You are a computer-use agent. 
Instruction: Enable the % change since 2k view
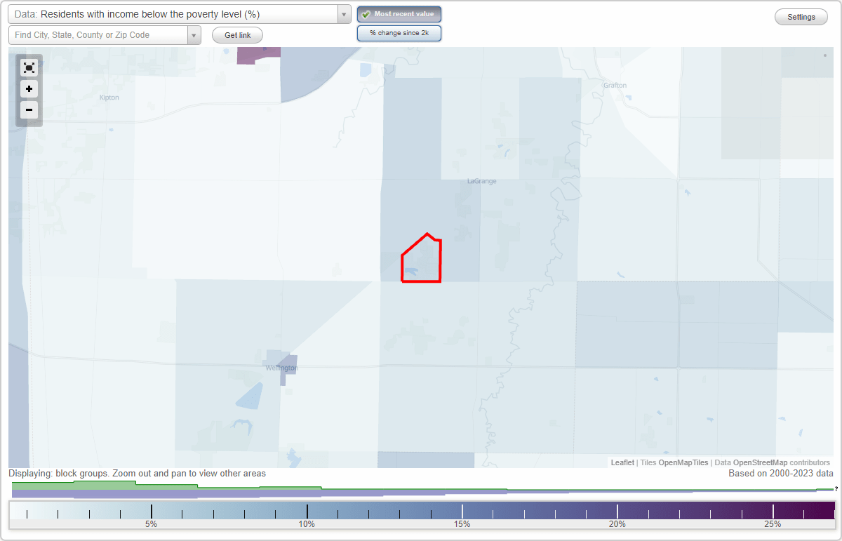pos(399,32)
